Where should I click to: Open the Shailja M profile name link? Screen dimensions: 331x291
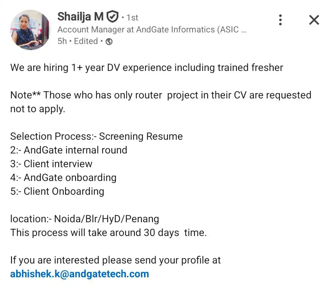pyautogui.click(x=80, y=17)
